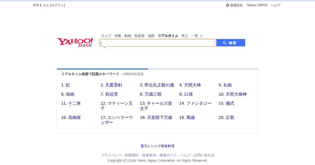
Task: Switch to the ウェブ search tab
Action: click(x=106, y=36)
